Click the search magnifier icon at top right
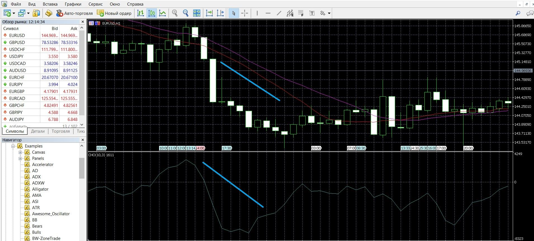 click(518, 13)
